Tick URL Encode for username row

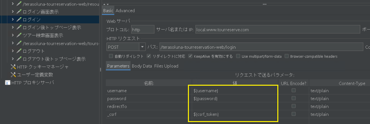[x=294, y=90]
